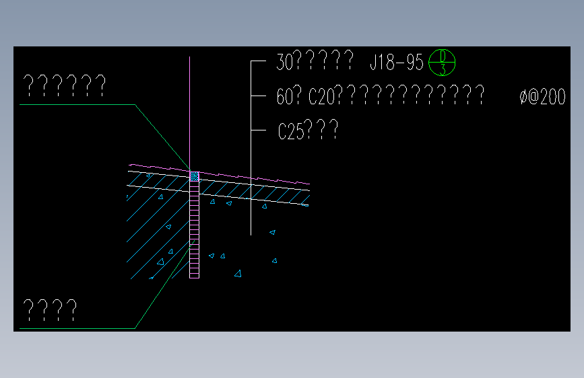Select the J18-95 reference text
This screenshot has width=584, height=378.
pyautogui.click(x=397, y=62)
